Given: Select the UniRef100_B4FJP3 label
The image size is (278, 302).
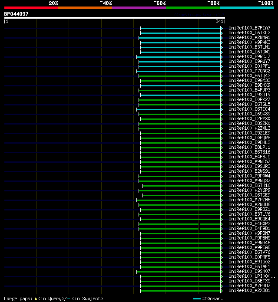Looking at the screenshot, I should [249, 90].
